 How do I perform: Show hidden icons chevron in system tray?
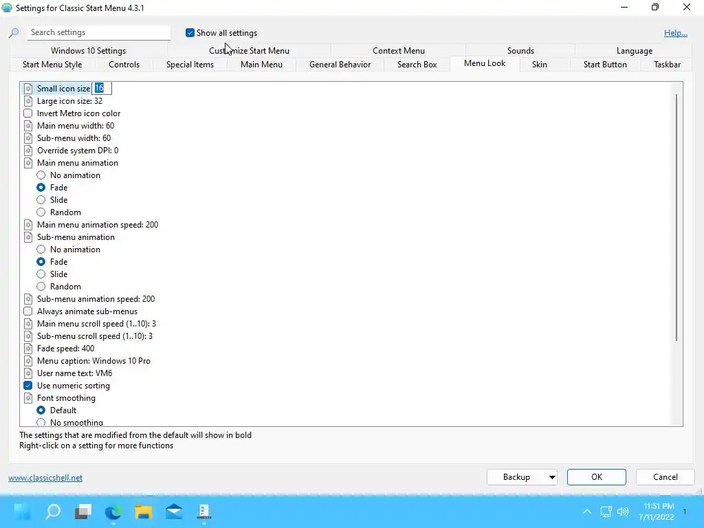click(587, 511)
